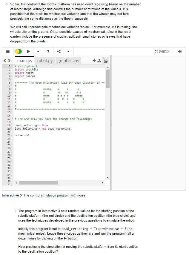
Task: Open the image library icon
Action: (106, 61)
